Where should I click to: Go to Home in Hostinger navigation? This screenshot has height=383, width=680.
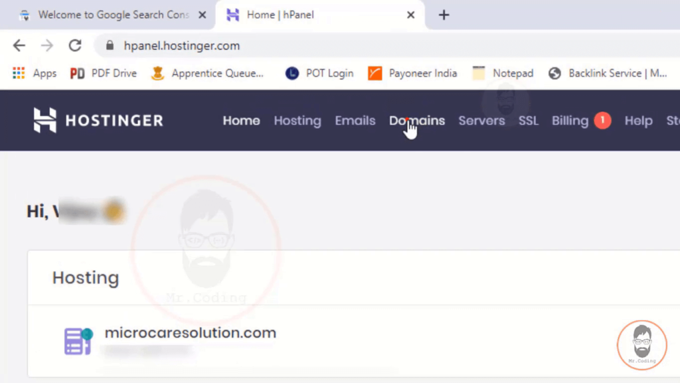point(241,120)
